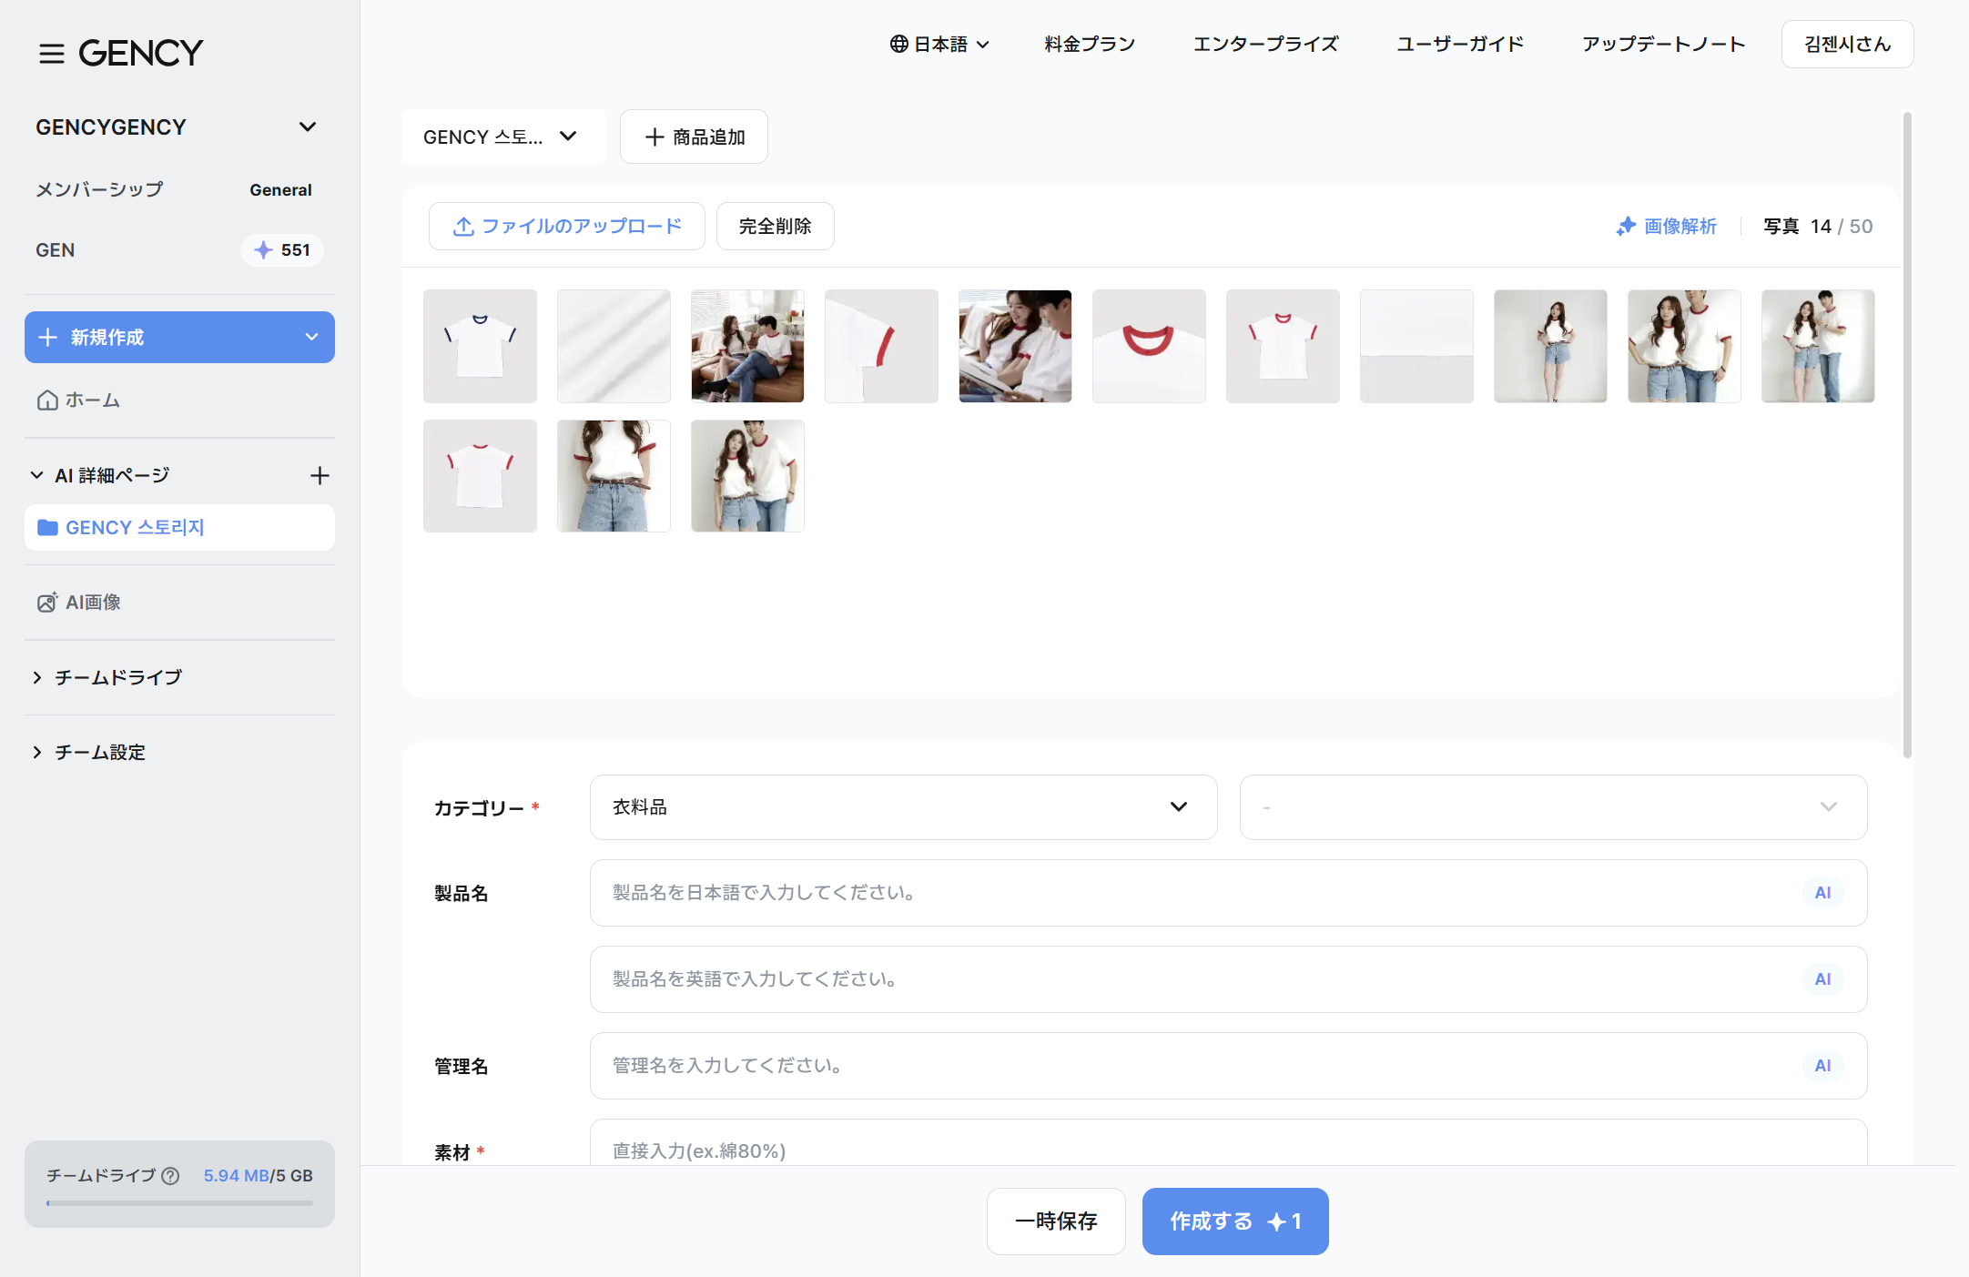The image size is (1969, 1277).
Task: Expand the GENCYGENCY team dropdown
Action: pos(308,127)
